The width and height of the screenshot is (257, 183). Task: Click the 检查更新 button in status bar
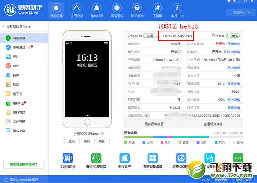tap(221, 180)
